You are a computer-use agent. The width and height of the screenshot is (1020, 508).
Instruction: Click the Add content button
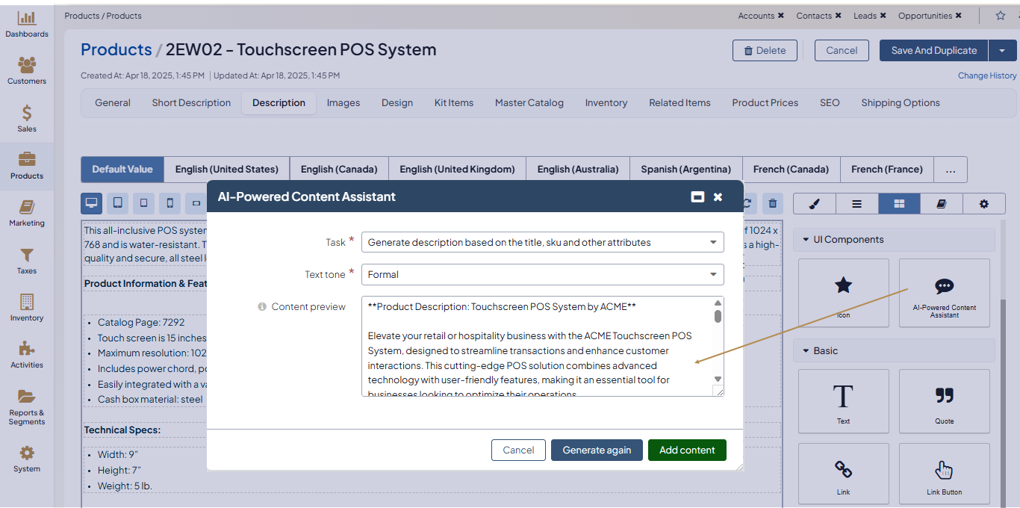(686, 450)
